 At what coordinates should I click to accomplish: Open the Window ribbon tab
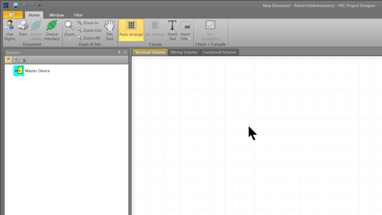coord(57,15)
